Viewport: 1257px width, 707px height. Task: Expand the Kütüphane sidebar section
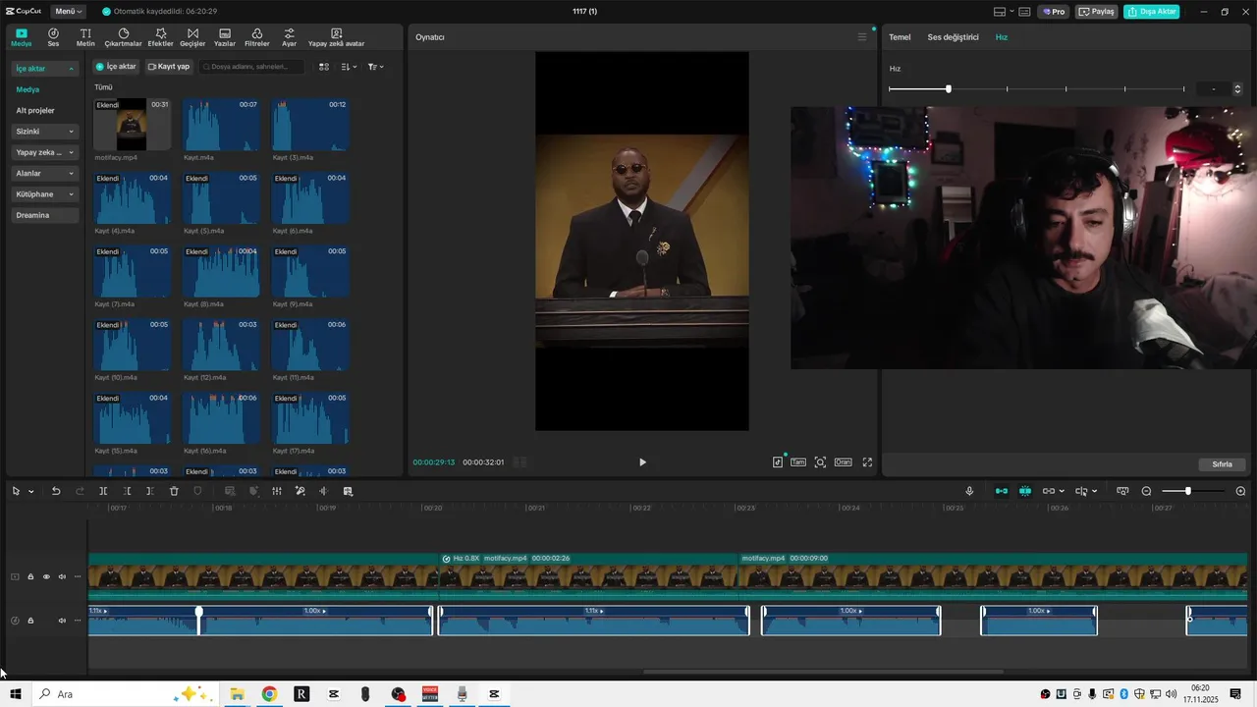[45, 194]
